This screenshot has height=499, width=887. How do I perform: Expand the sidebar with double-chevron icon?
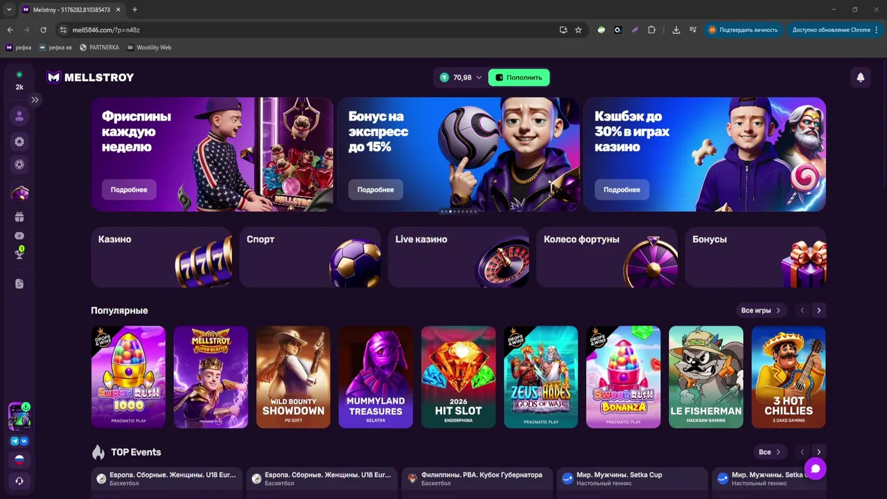[35, 100]
